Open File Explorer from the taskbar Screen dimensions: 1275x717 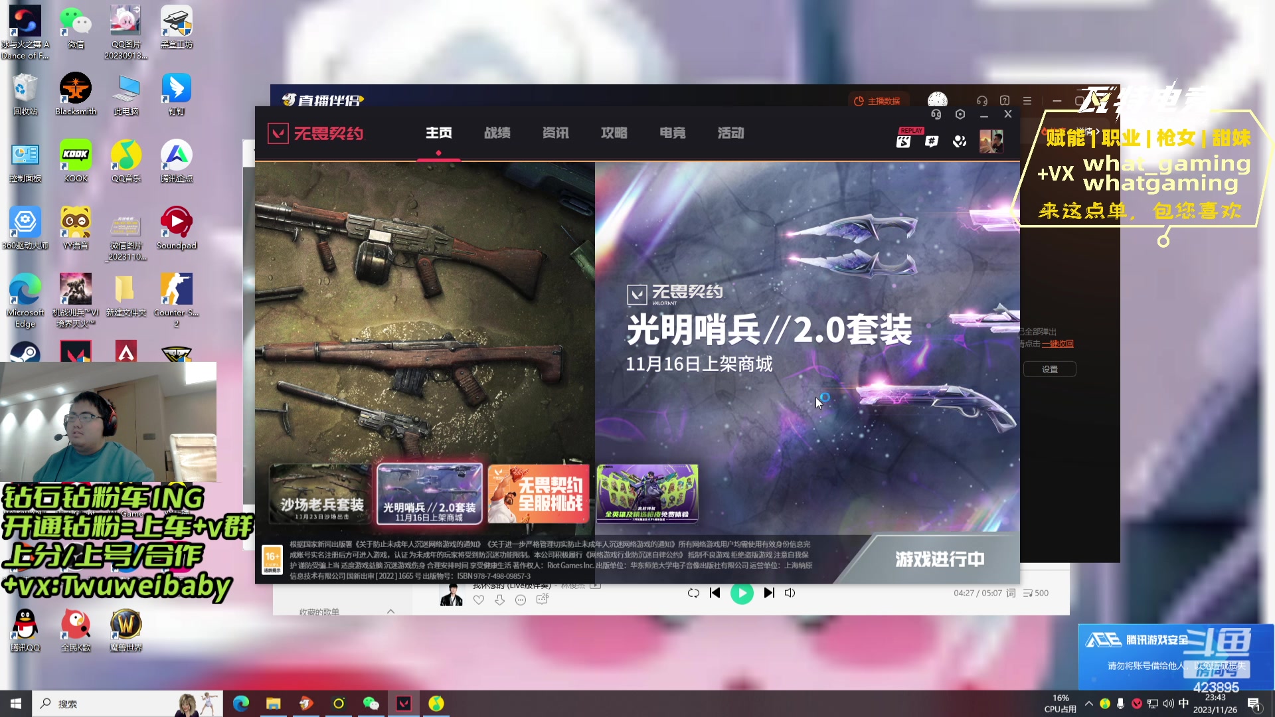[274, 704]
